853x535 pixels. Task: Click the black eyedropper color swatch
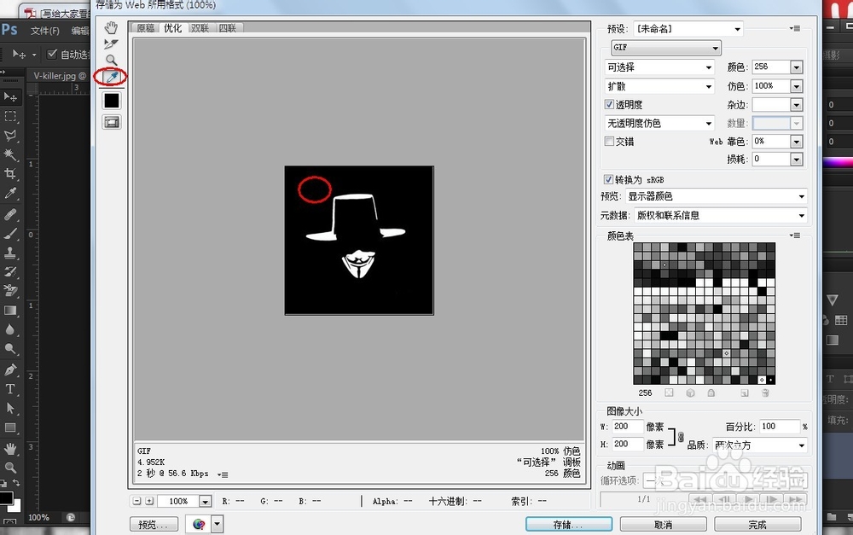tap(112, 101)
